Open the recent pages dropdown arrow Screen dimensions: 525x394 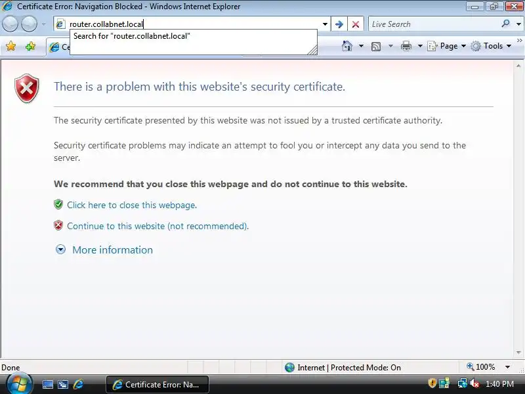click(x=43, y=24)
